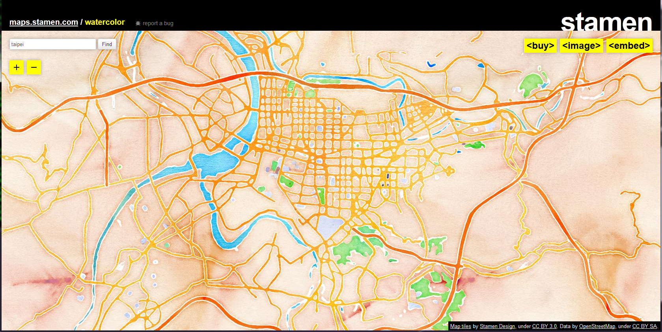Open the CC BY 3.0 license link
Image resolution: width=662 pixels, height=332 pixels.
coord(545,326)
